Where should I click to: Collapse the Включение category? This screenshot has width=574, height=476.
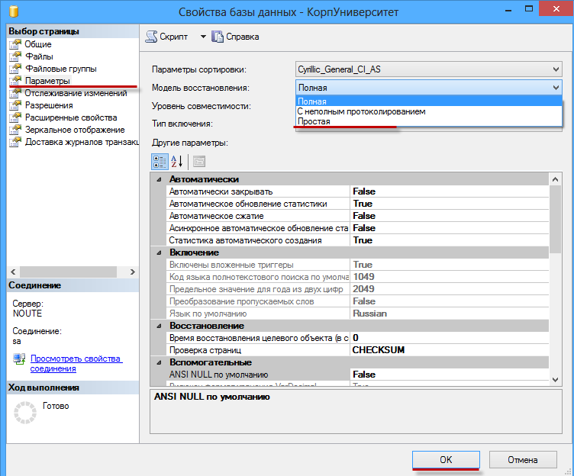pyautogui.click(x=159, y=252)
